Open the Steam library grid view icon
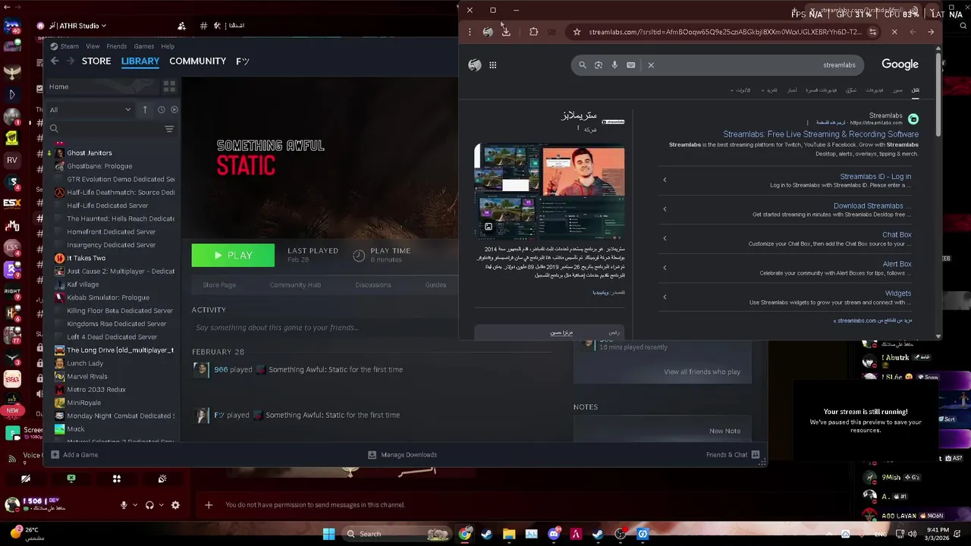The width and height of the screenshot is (971, 546). coord(169,86)
